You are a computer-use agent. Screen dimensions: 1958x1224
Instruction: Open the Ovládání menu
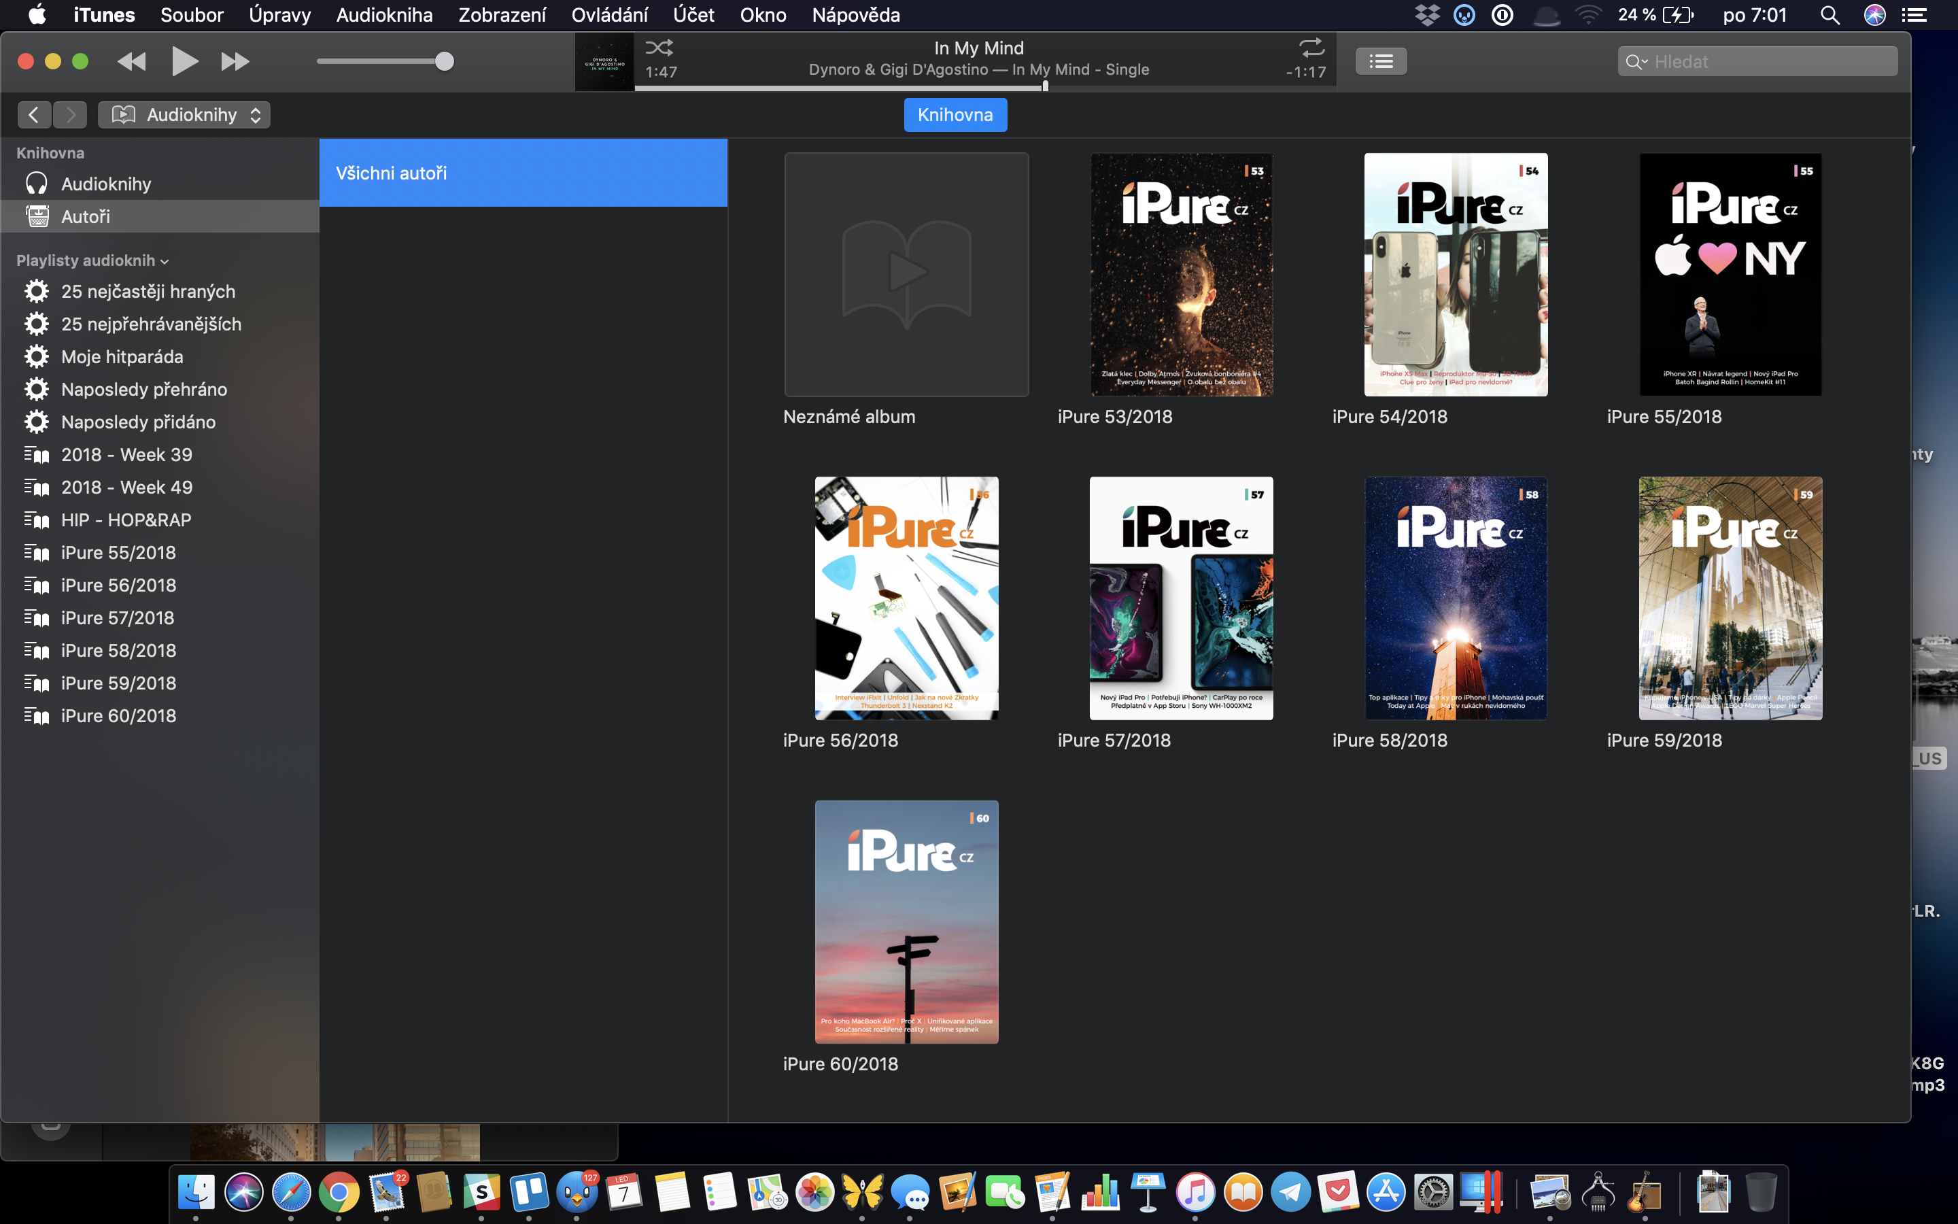tap(609, 14)
